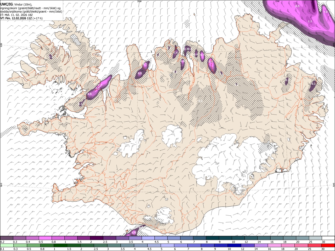Pick the light grey 25–30 upper legend swatch
The height and width of the screenshot is (251, 335).
tap(315, 238)
